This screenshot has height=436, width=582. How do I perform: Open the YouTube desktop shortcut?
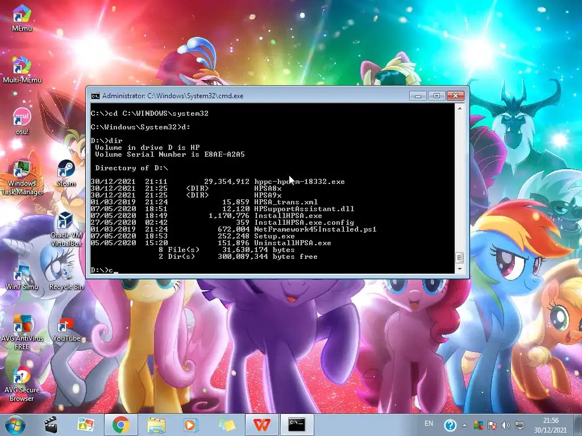(x=66, y=329)
